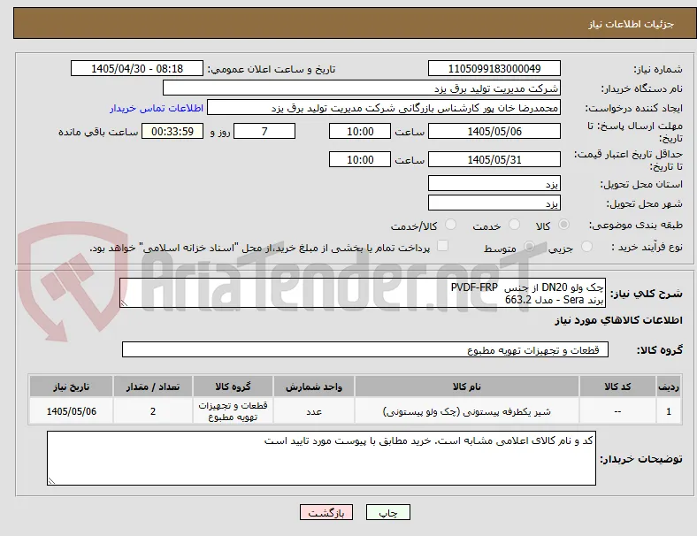Click the تعداد / مقدار column header
697x536 pixels.
tap(153, 387)
